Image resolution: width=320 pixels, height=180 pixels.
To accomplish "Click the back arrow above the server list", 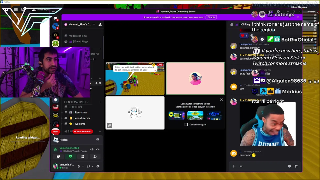I will 53,11.
